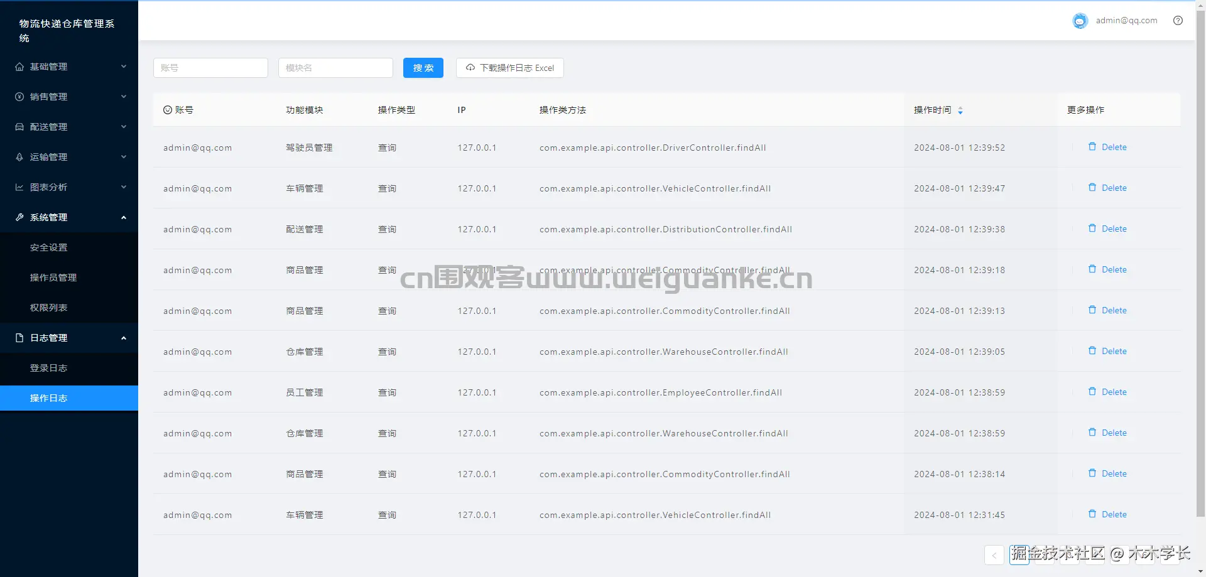This screenshot has width=1206, height=577.
Task: Sort by 操作时间 using the sort arrows
Action: [960, 111]
